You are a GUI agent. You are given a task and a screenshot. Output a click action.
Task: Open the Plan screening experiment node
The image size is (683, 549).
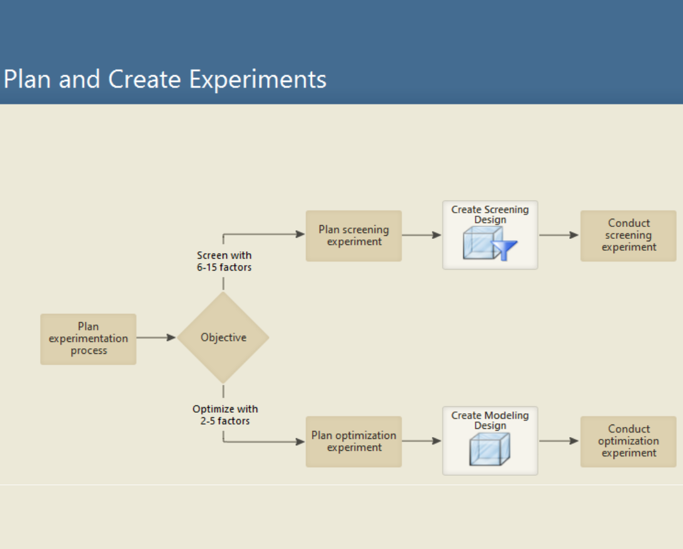point(353,236)
